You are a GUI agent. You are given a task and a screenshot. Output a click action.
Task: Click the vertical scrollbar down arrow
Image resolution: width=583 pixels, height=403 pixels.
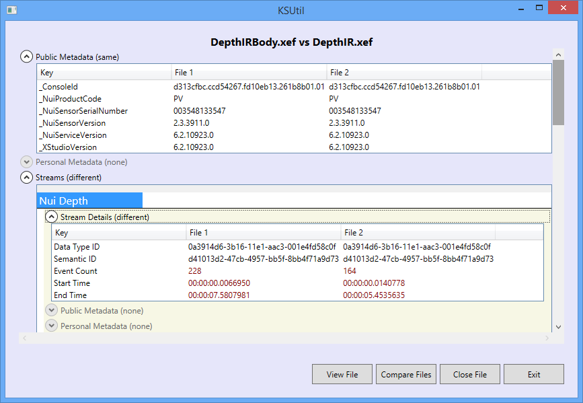558,327
